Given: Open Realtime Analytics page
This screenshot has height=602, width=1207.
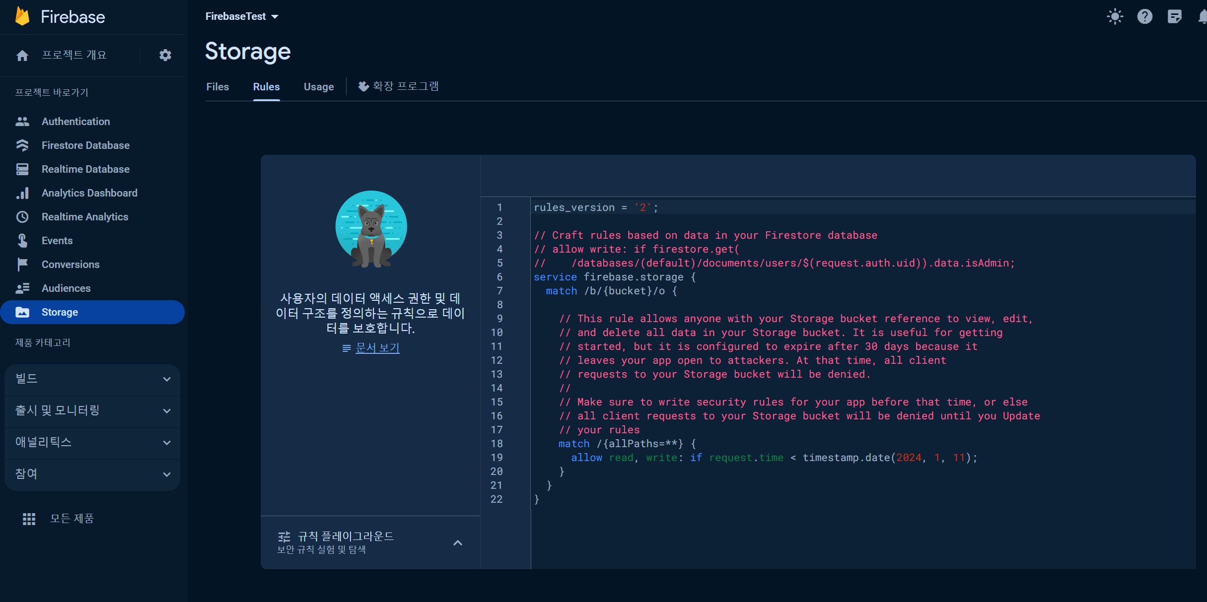Looking at the screenshot, I should (85, 217).
